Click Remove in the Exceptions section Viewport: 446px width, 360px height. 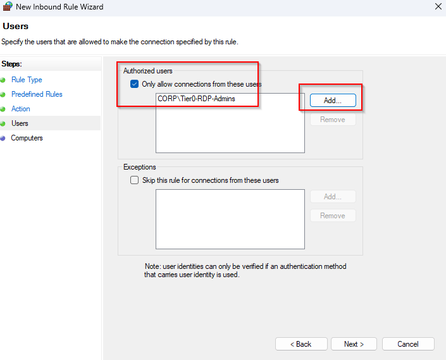click(x=333, y=216)
